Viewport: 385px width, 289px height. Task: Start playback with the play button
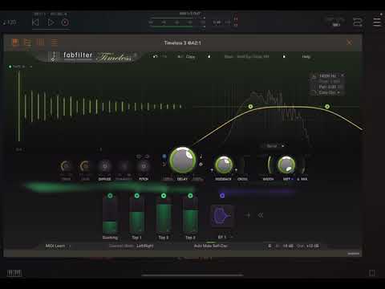51,22
